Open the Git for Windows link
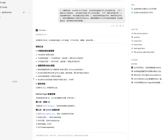 [x=48, y=106]
